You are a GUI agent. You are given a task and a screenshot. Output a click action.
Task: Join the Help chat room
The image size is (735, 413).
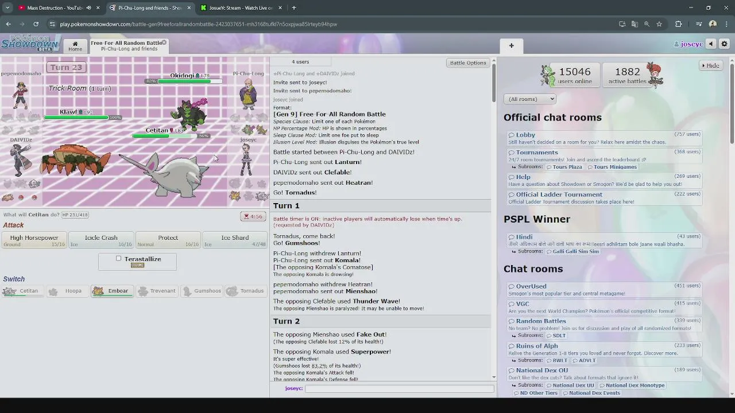[604, 181]
